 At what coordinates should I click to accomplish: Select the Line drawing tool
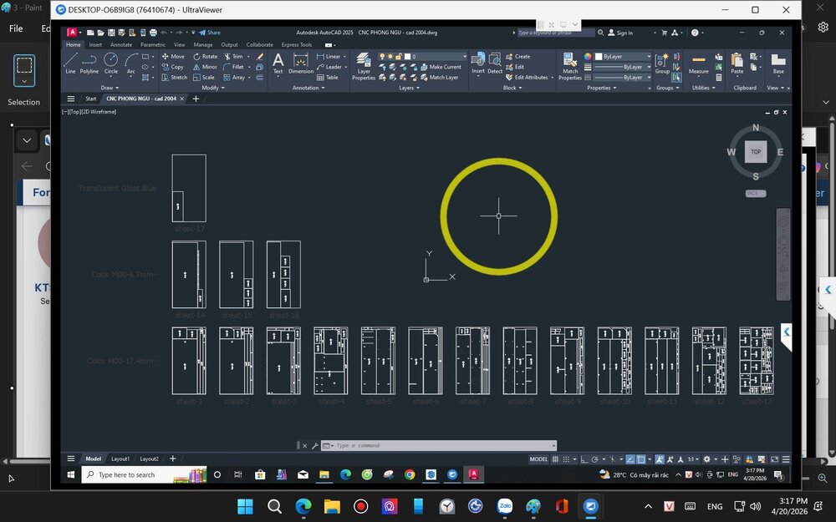coord(70,63)
